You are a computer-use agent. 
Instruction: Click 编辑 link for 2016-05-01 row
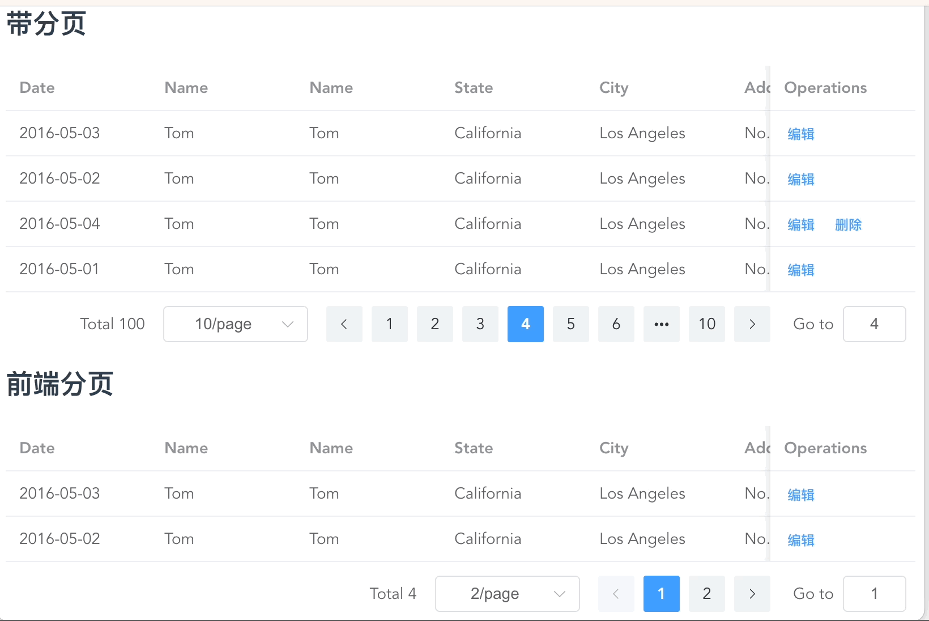tap(800, 270)
